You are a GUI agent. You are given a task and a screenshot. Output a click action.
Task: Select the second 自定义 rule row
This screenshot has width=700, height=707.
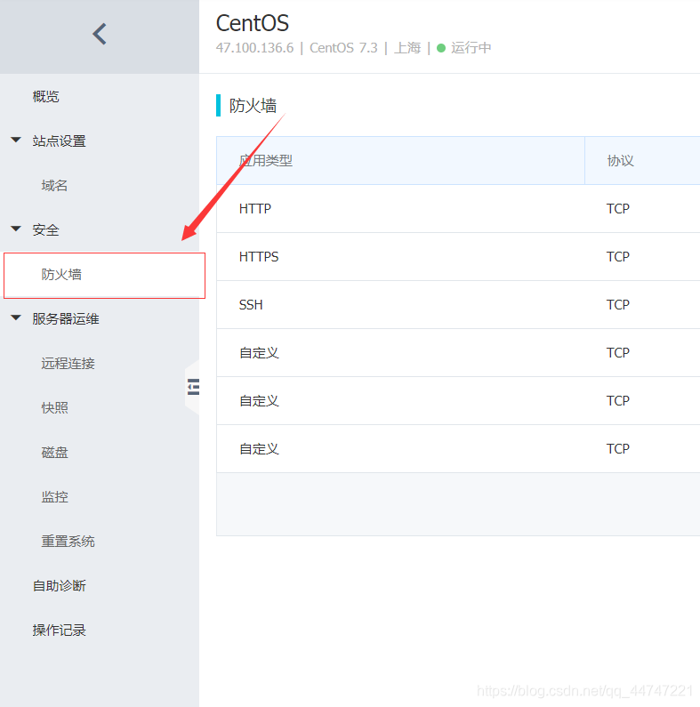[x=458, y=401]
